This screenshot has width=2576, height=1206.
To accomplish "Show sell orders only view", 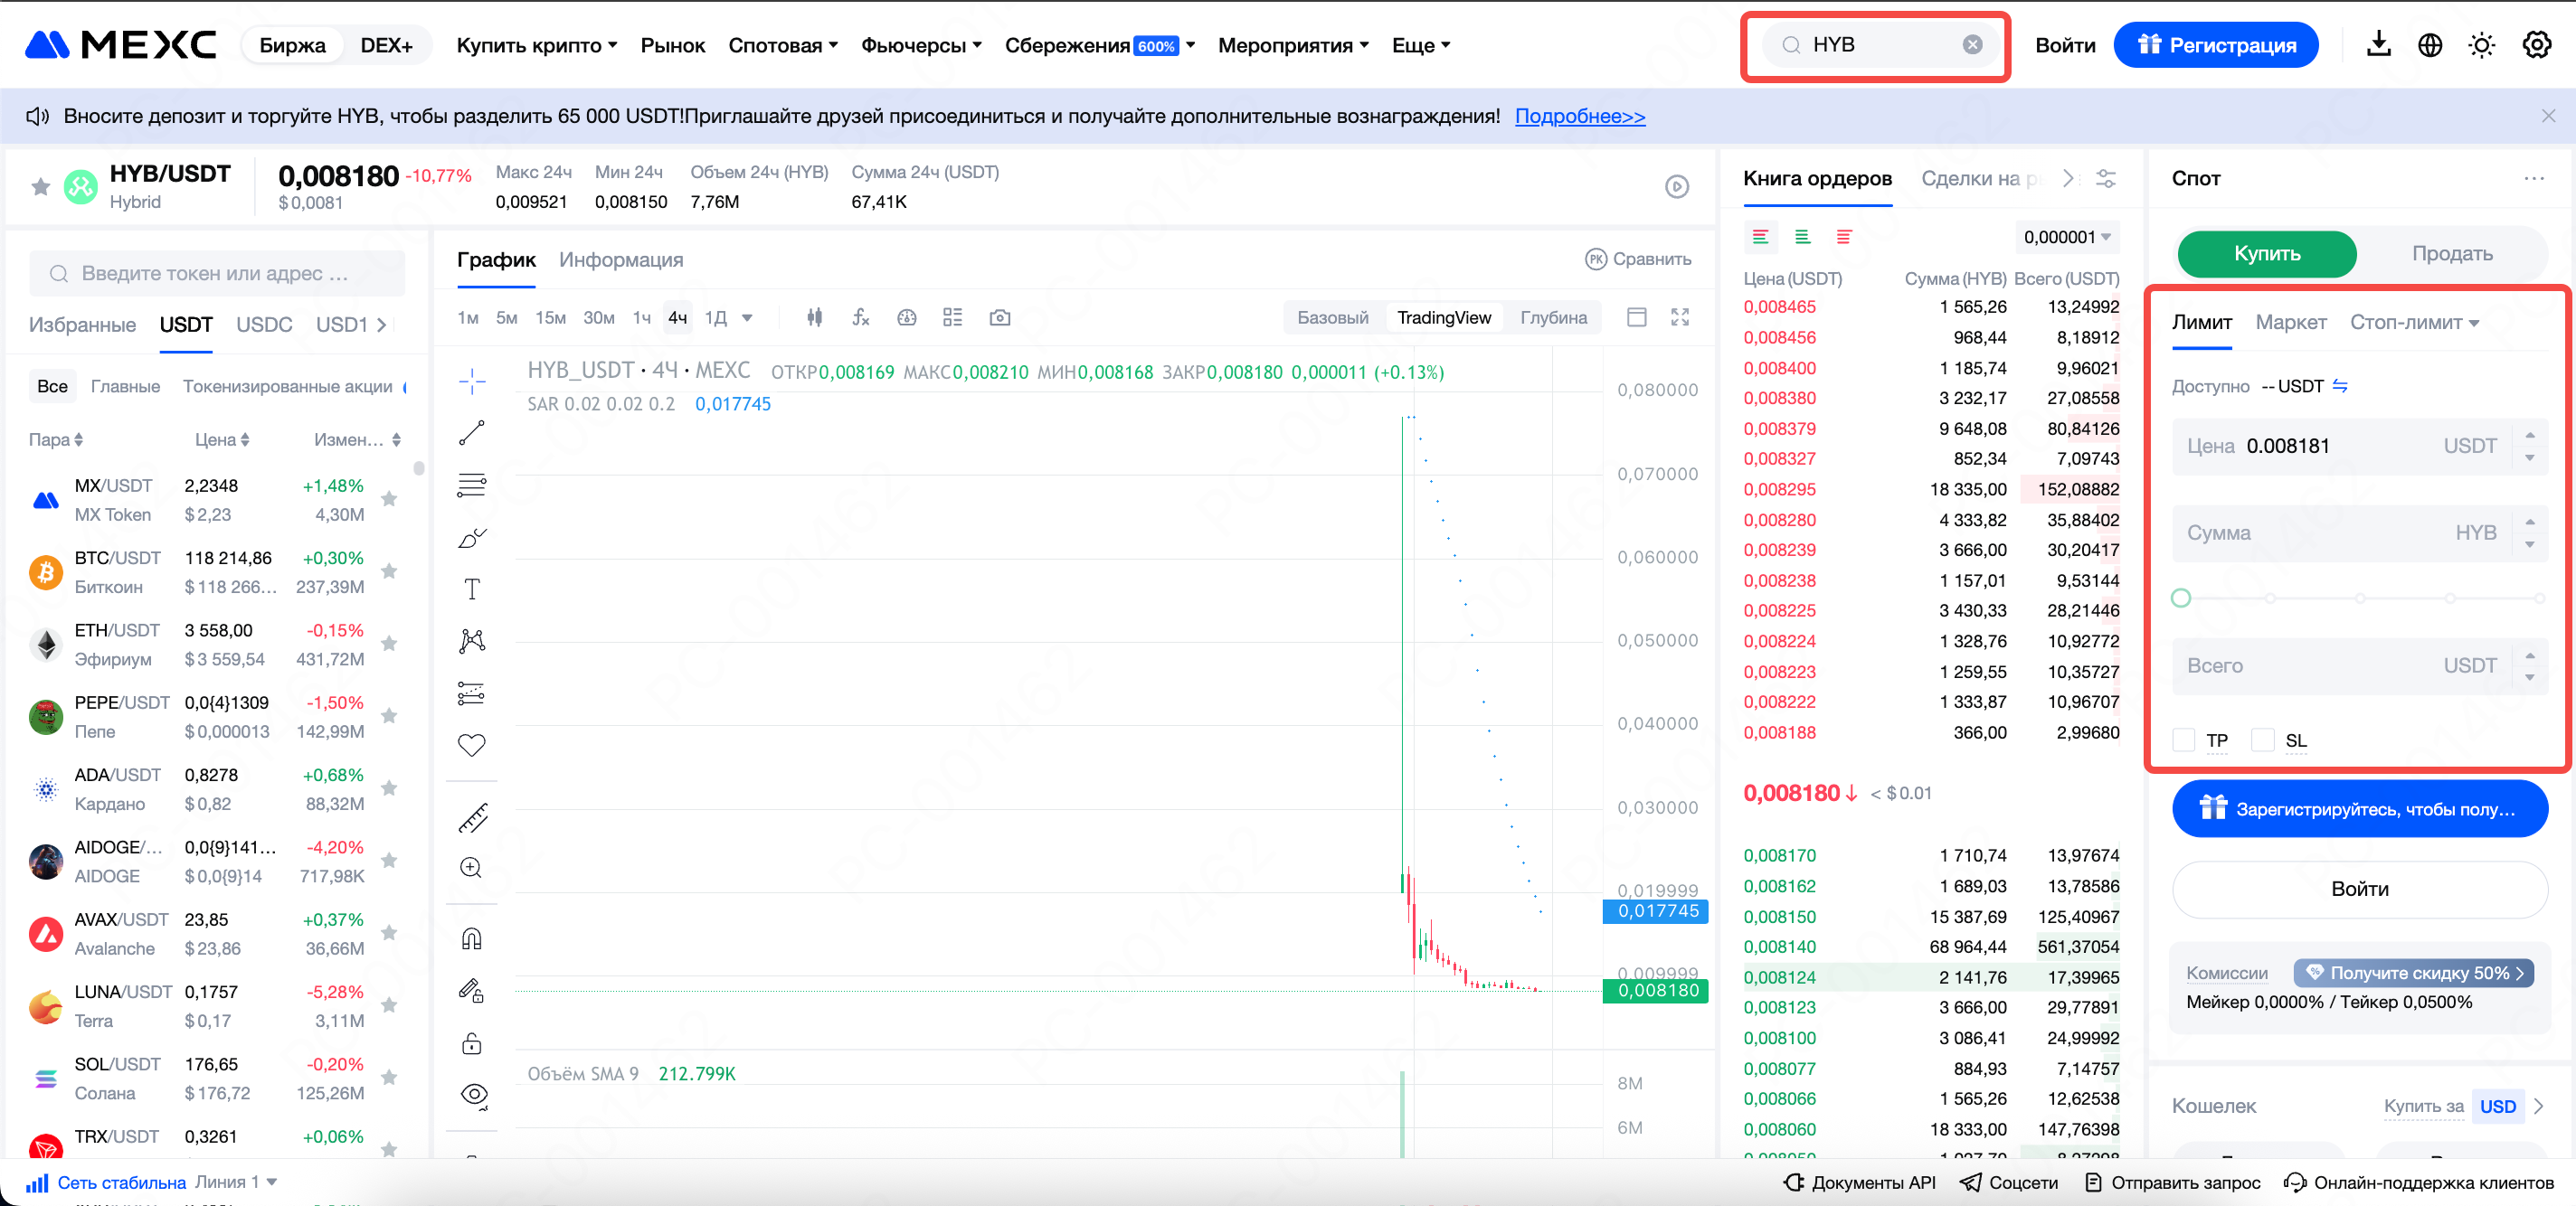I will tap(1844, 237).
